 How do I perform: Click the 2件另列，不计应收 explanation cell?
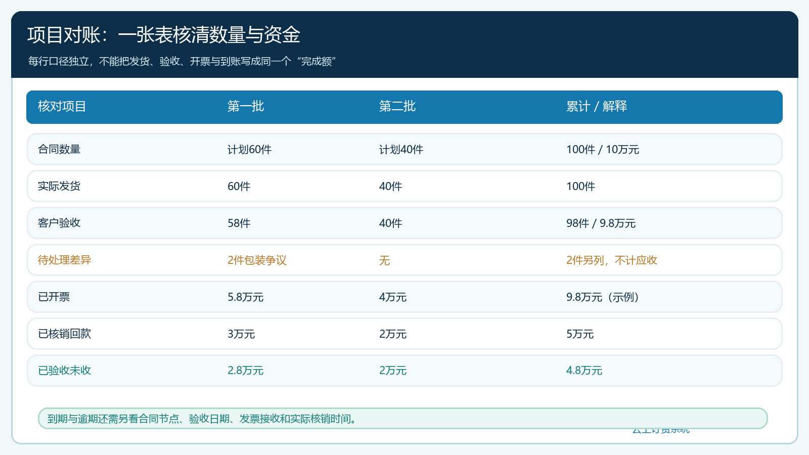coord(612,260)
